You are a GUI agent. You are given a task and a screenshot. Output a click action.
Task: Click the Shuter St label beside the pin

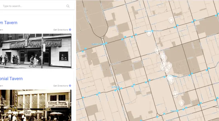click(181, 93)
